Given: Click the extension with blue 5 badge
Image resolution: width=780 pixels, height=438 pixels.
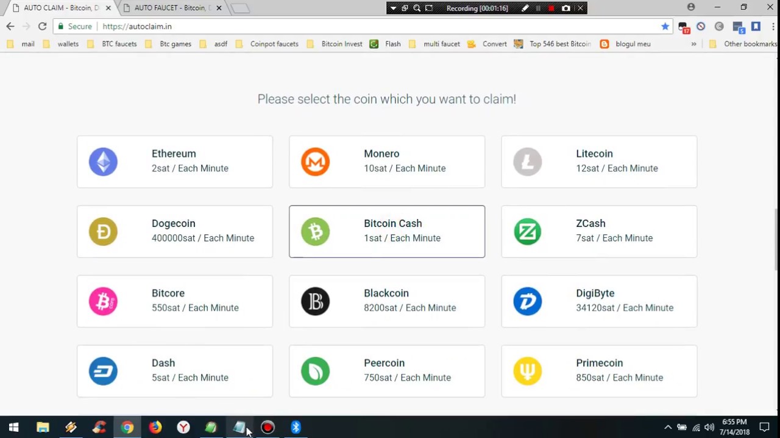Looking at the screenshot, I should [x=738, y=27].
